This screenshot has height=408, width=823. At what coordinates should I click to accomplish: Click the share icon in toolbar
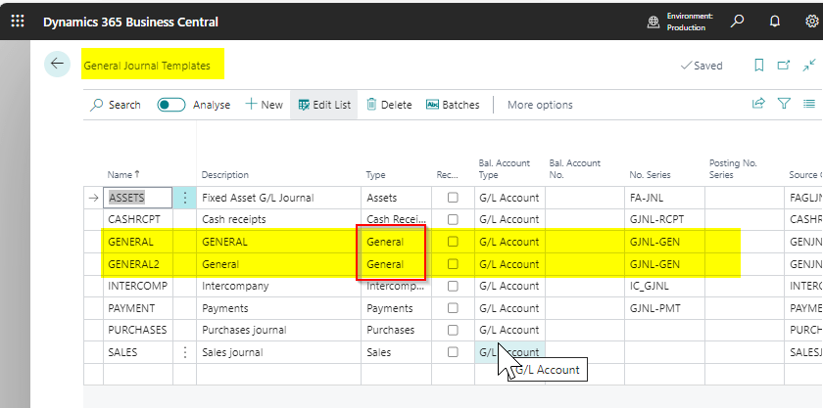pos(757,104)
